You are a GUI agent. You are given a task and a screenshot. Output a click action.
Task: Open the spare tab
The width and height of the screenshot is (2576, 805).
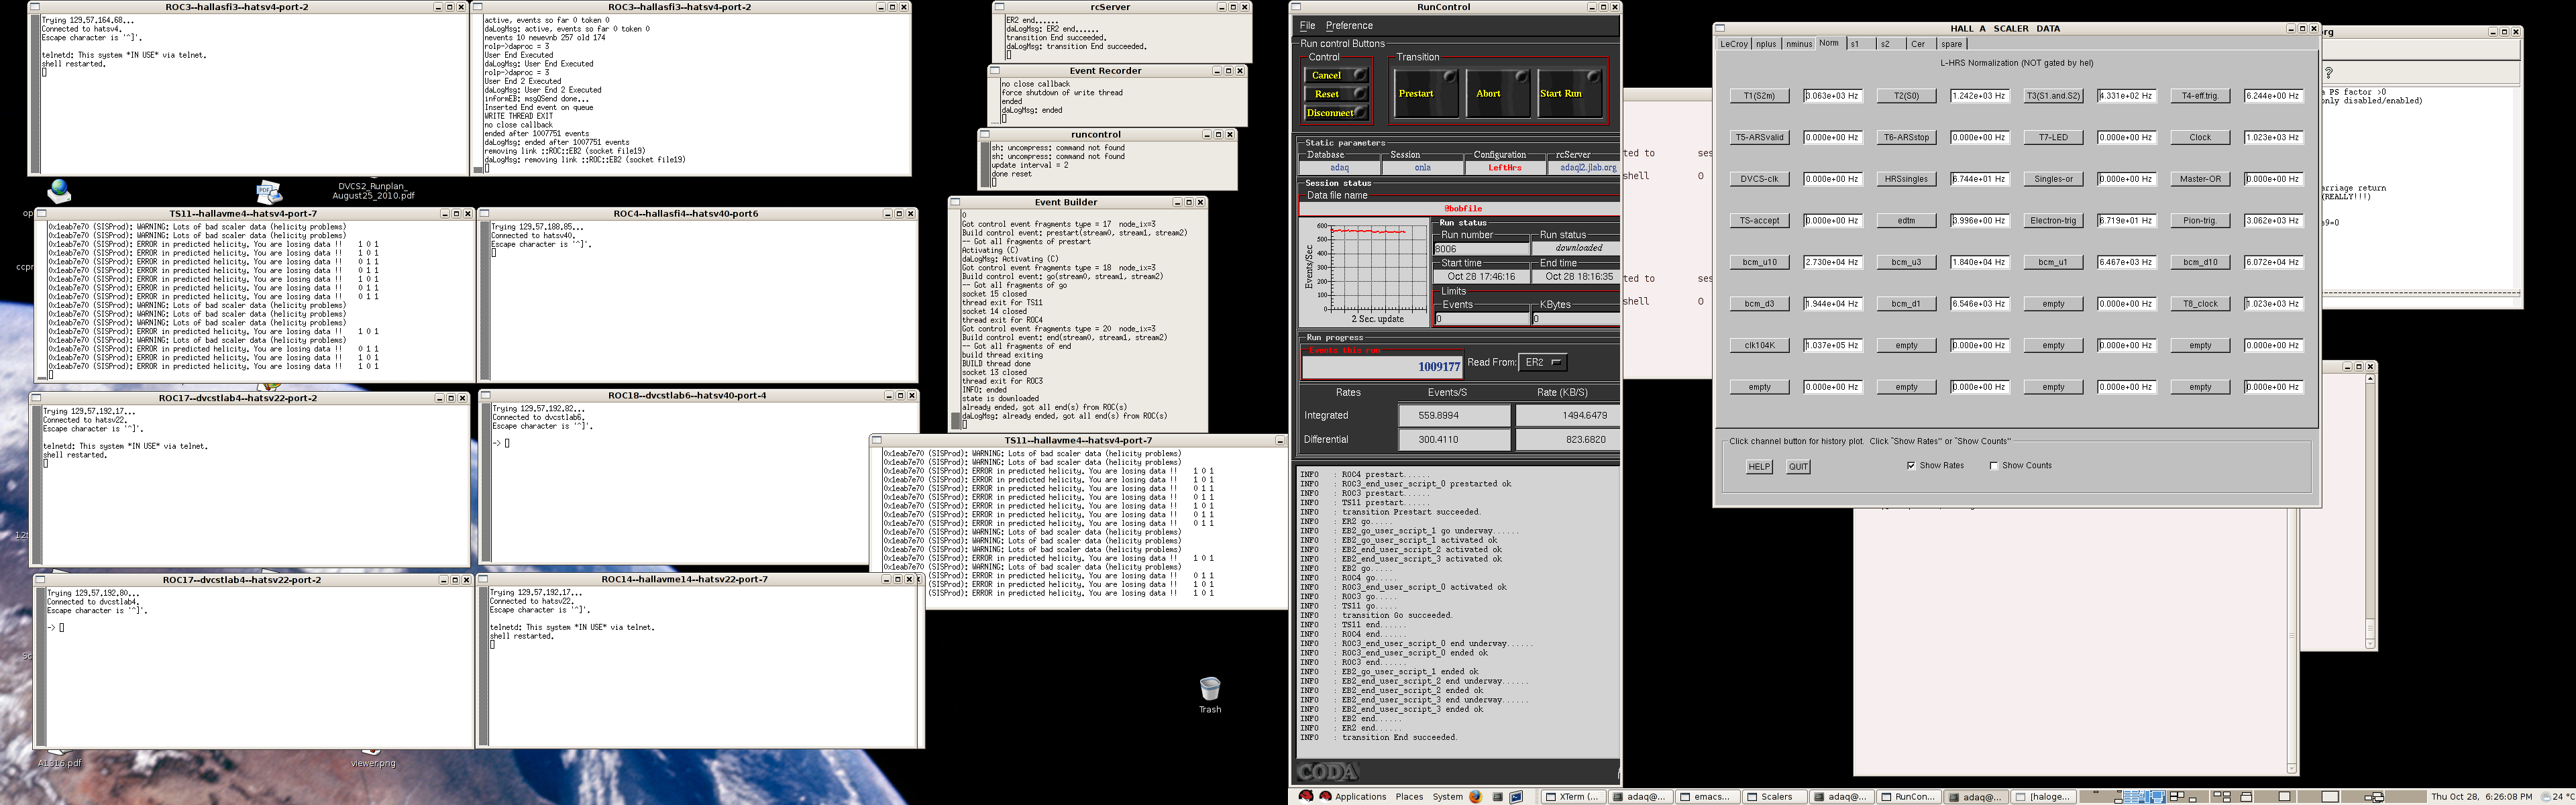[1951, 44]
